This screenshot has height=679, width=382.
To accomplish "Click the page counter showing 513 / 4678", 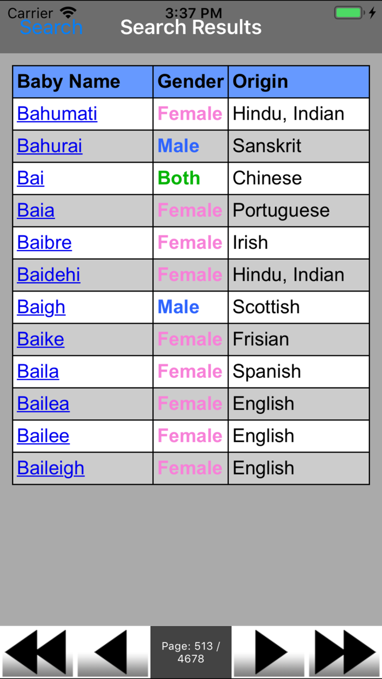I will [190, 651].
